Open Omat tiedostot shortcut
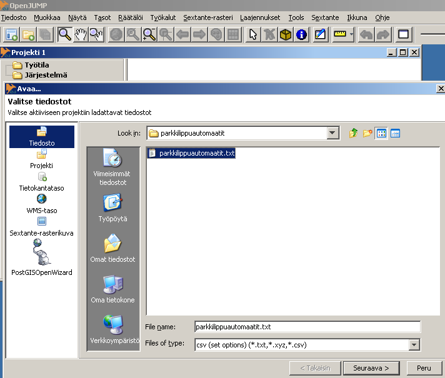The image size is (445, 378). click(x=112, y=248)
